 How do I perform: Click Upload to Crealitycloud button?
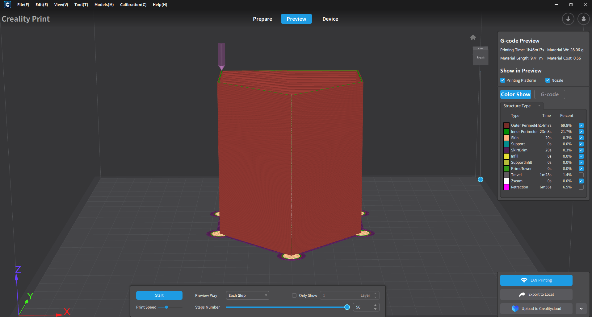pos(536,308)
